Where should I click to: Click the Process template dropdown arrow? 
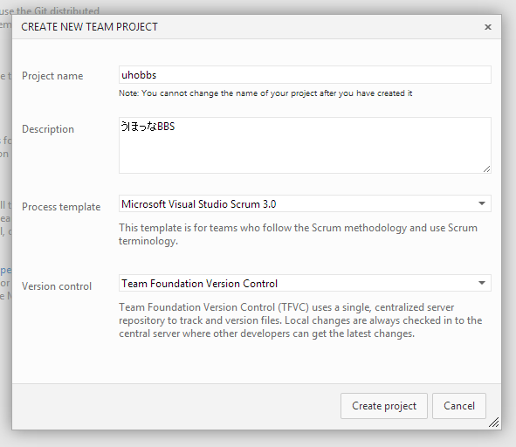pyautogui.click(x=482, y=203)
